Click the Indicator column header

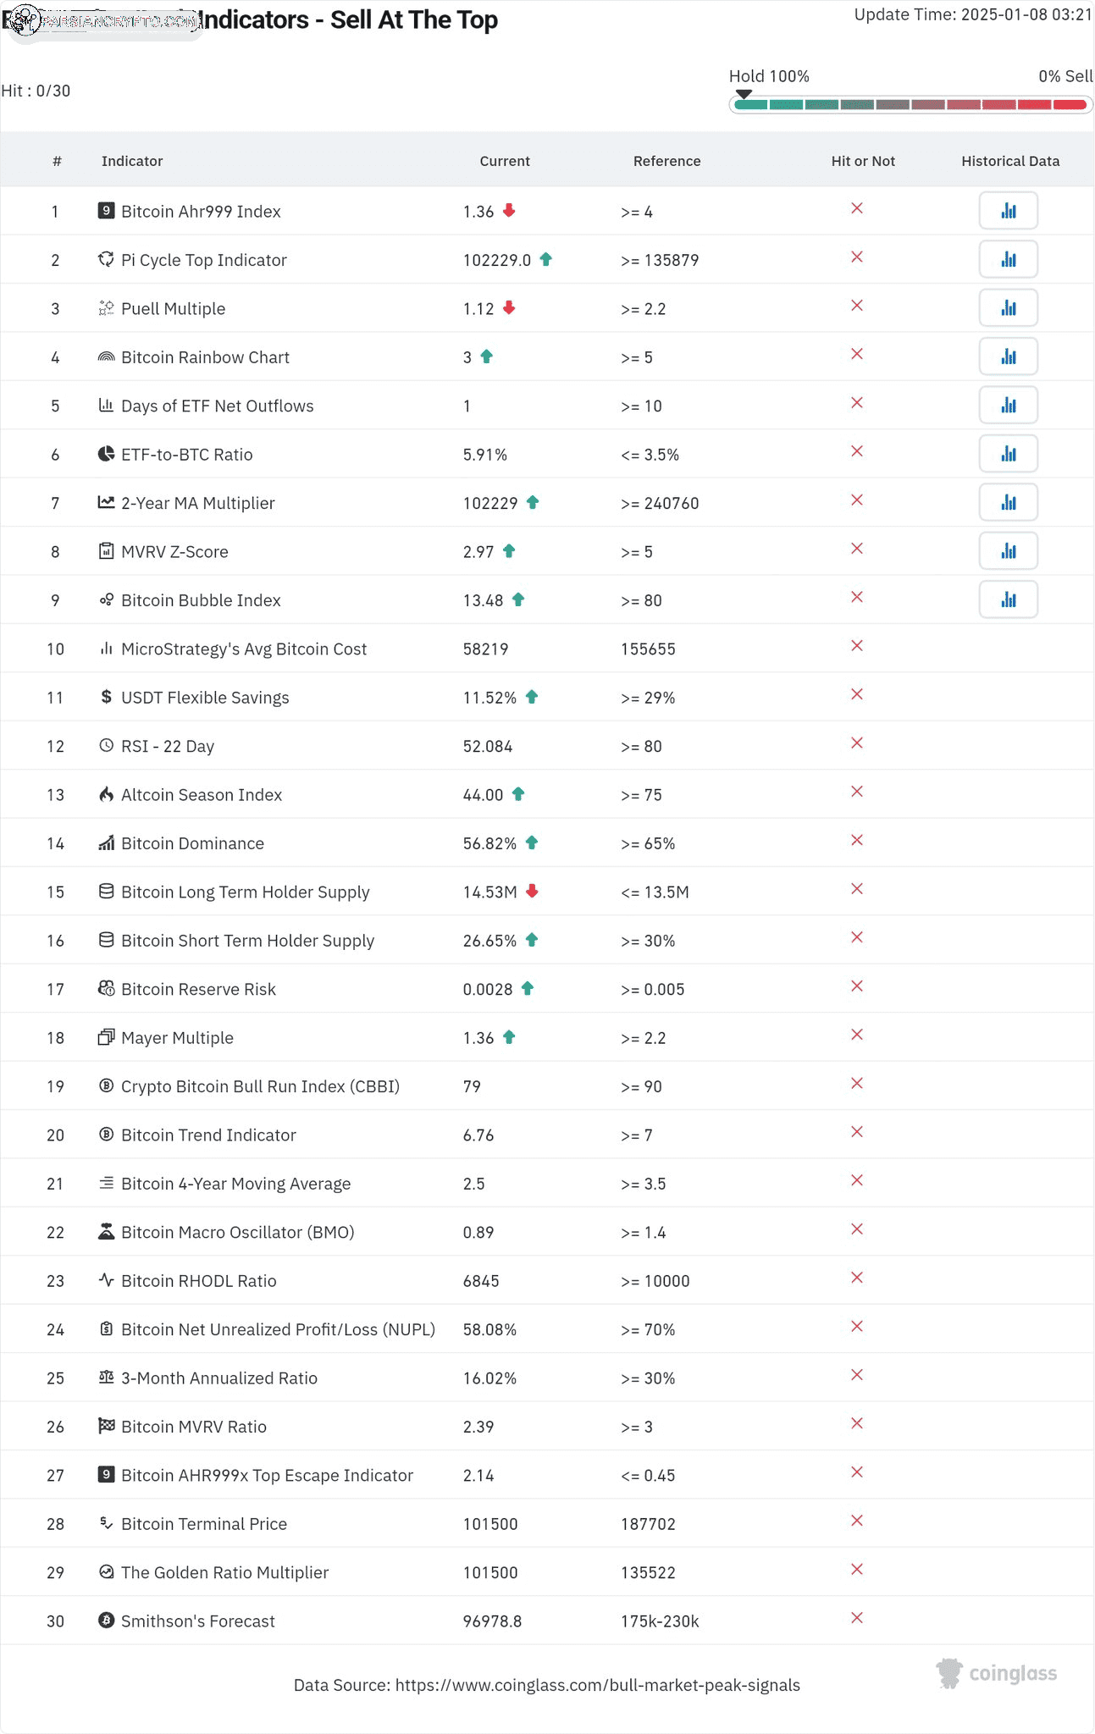click(x=132, y=161)
